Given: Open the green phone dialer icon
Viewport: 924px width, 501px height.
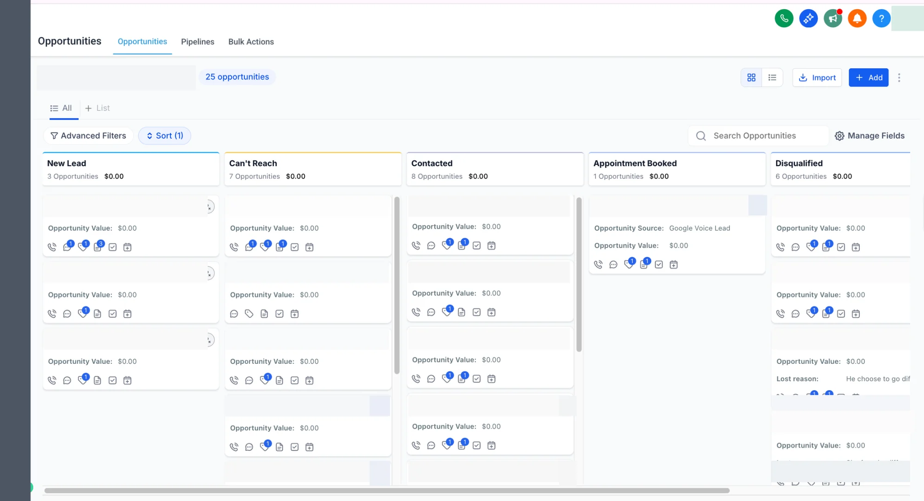Looking at the screenshot, I should (784, 18).
